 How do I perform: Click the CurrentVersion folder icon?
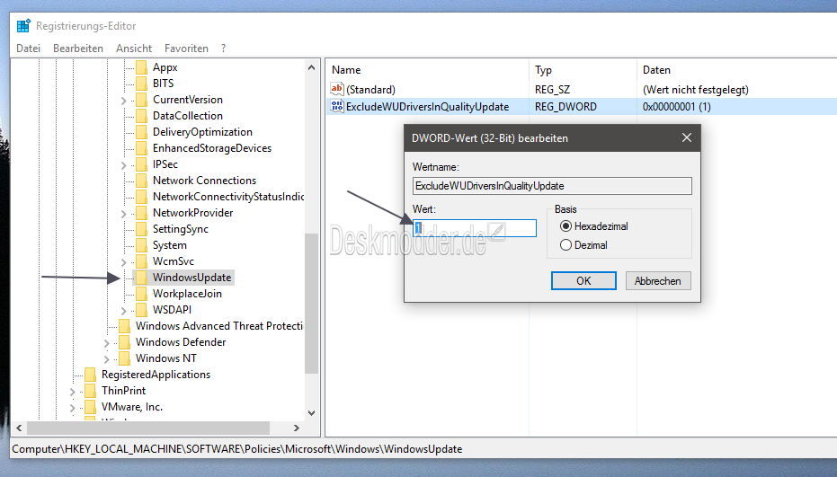(141, 100)
